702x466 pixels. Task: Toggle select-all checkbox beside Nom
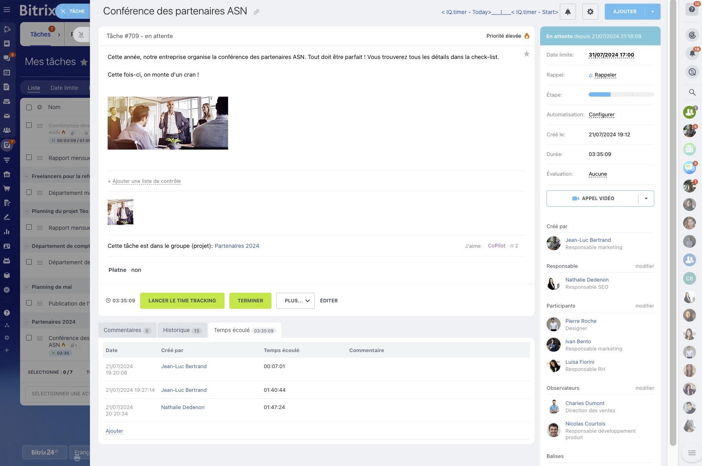[x=29, y=107]
